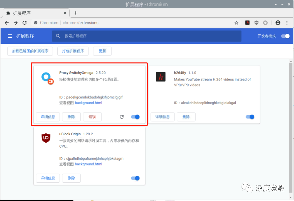Open the new tab plus button
Screen dimensions: 294x201
(76, 13)
